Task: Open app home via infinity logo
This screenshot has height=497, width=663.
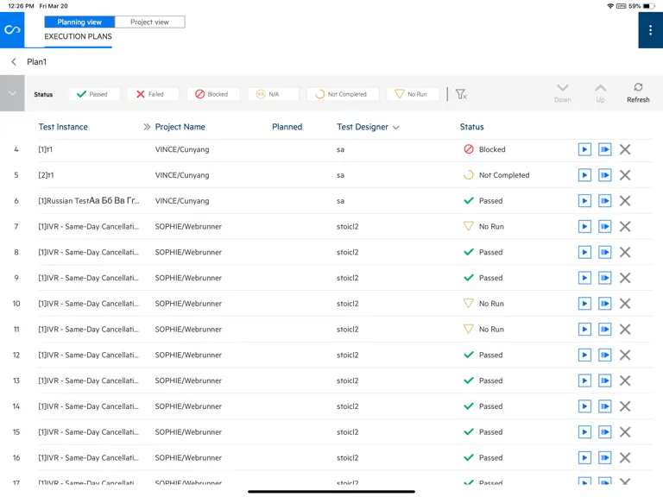Action: pyautogui.click(x=12, y=30)
